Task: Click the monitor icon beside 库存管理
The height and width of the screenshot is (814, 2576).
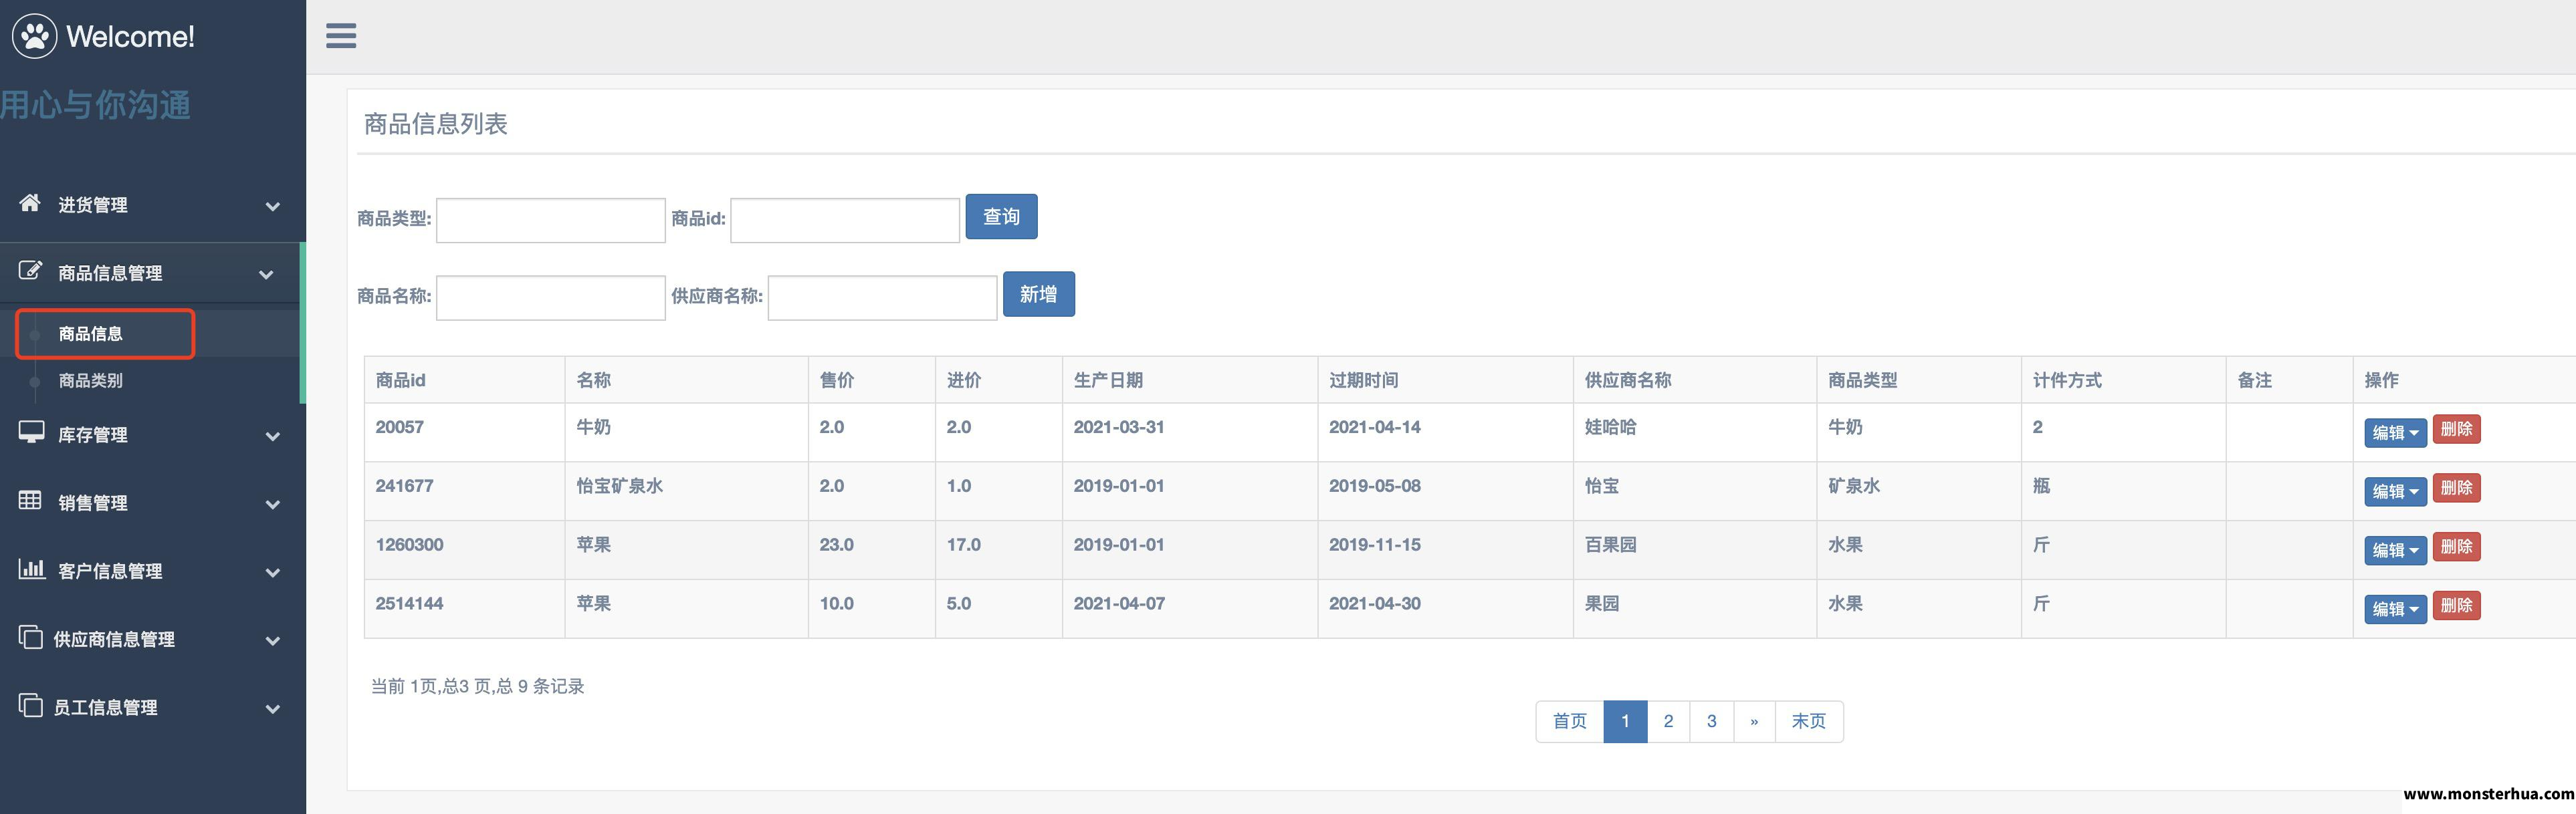Action: (x=31, y=432)
